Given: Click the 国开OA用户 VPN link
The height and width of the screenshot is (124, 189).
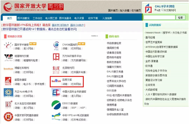Looking at the screenshot, I should pos(77,25).
